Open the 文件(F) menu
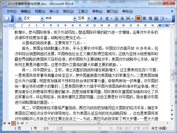Viewport: 177px width, 133px height. pos(11,11)
